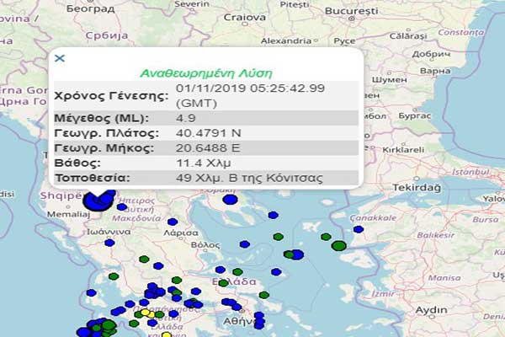This screenshot has height=337, width=505.
Task: Select the yellow marker at the bottom edge
Action: 166,334
